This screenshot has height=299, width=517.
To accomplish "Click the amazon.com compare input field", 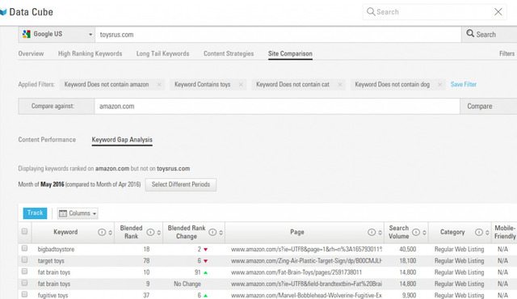I will point(277,106).
